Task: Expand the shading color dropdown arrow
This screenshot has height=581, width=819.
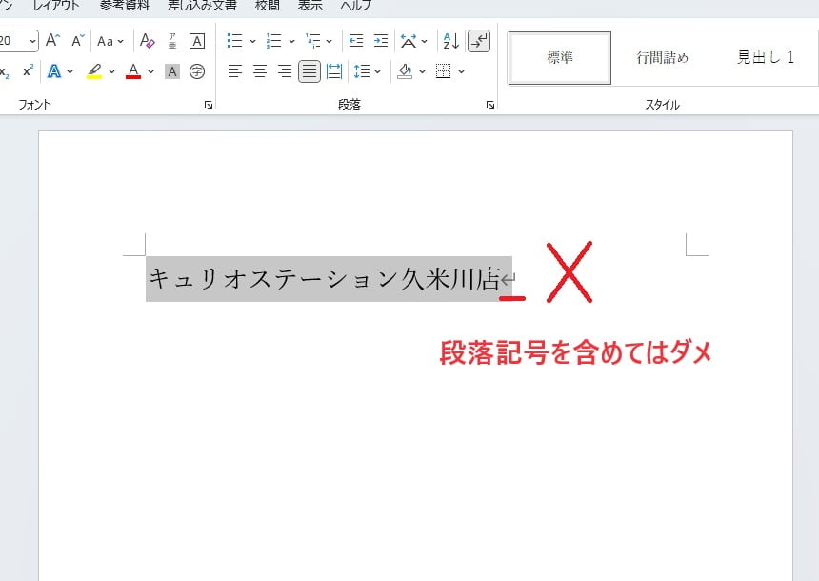Action: click(x=422, y=71)
